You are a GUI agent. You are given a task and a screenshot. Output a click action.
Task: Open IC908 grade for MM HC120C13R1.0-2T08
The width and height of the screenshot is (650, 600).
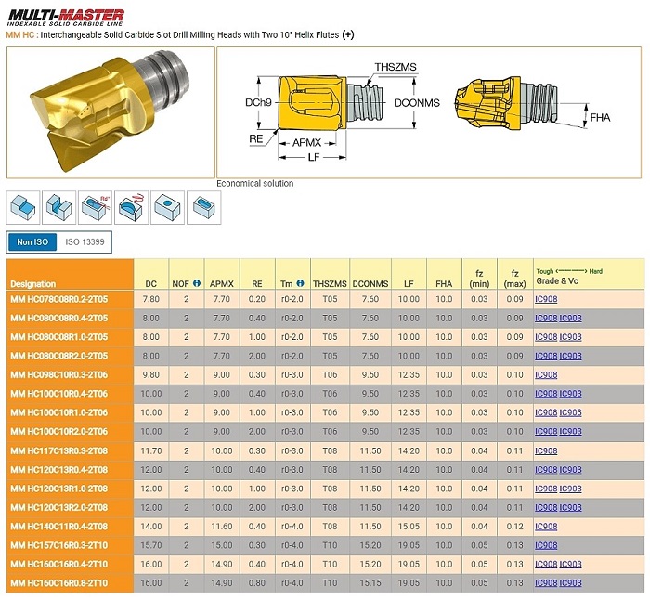coord(546,489)
